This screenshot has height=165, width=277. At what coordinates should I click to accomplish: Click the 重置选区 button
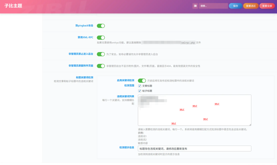coord(251,6)
